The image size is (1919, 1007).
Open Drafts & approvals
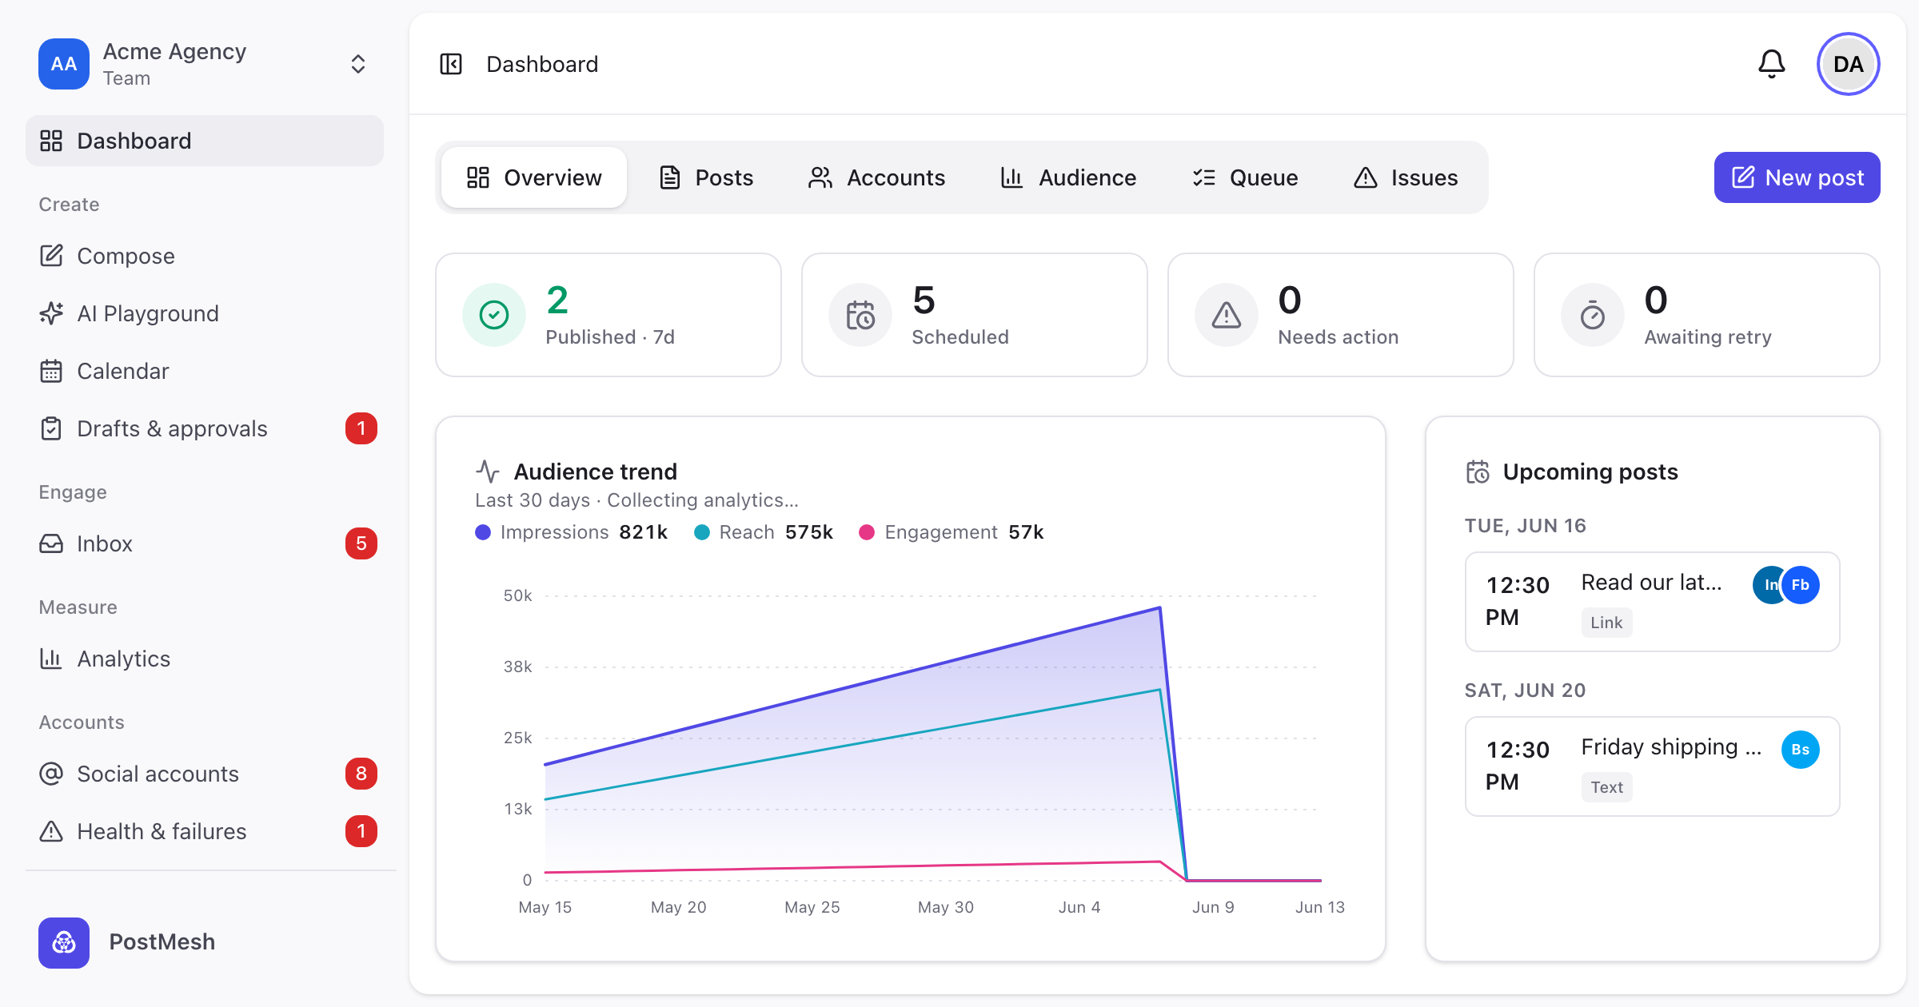(205, 428)
